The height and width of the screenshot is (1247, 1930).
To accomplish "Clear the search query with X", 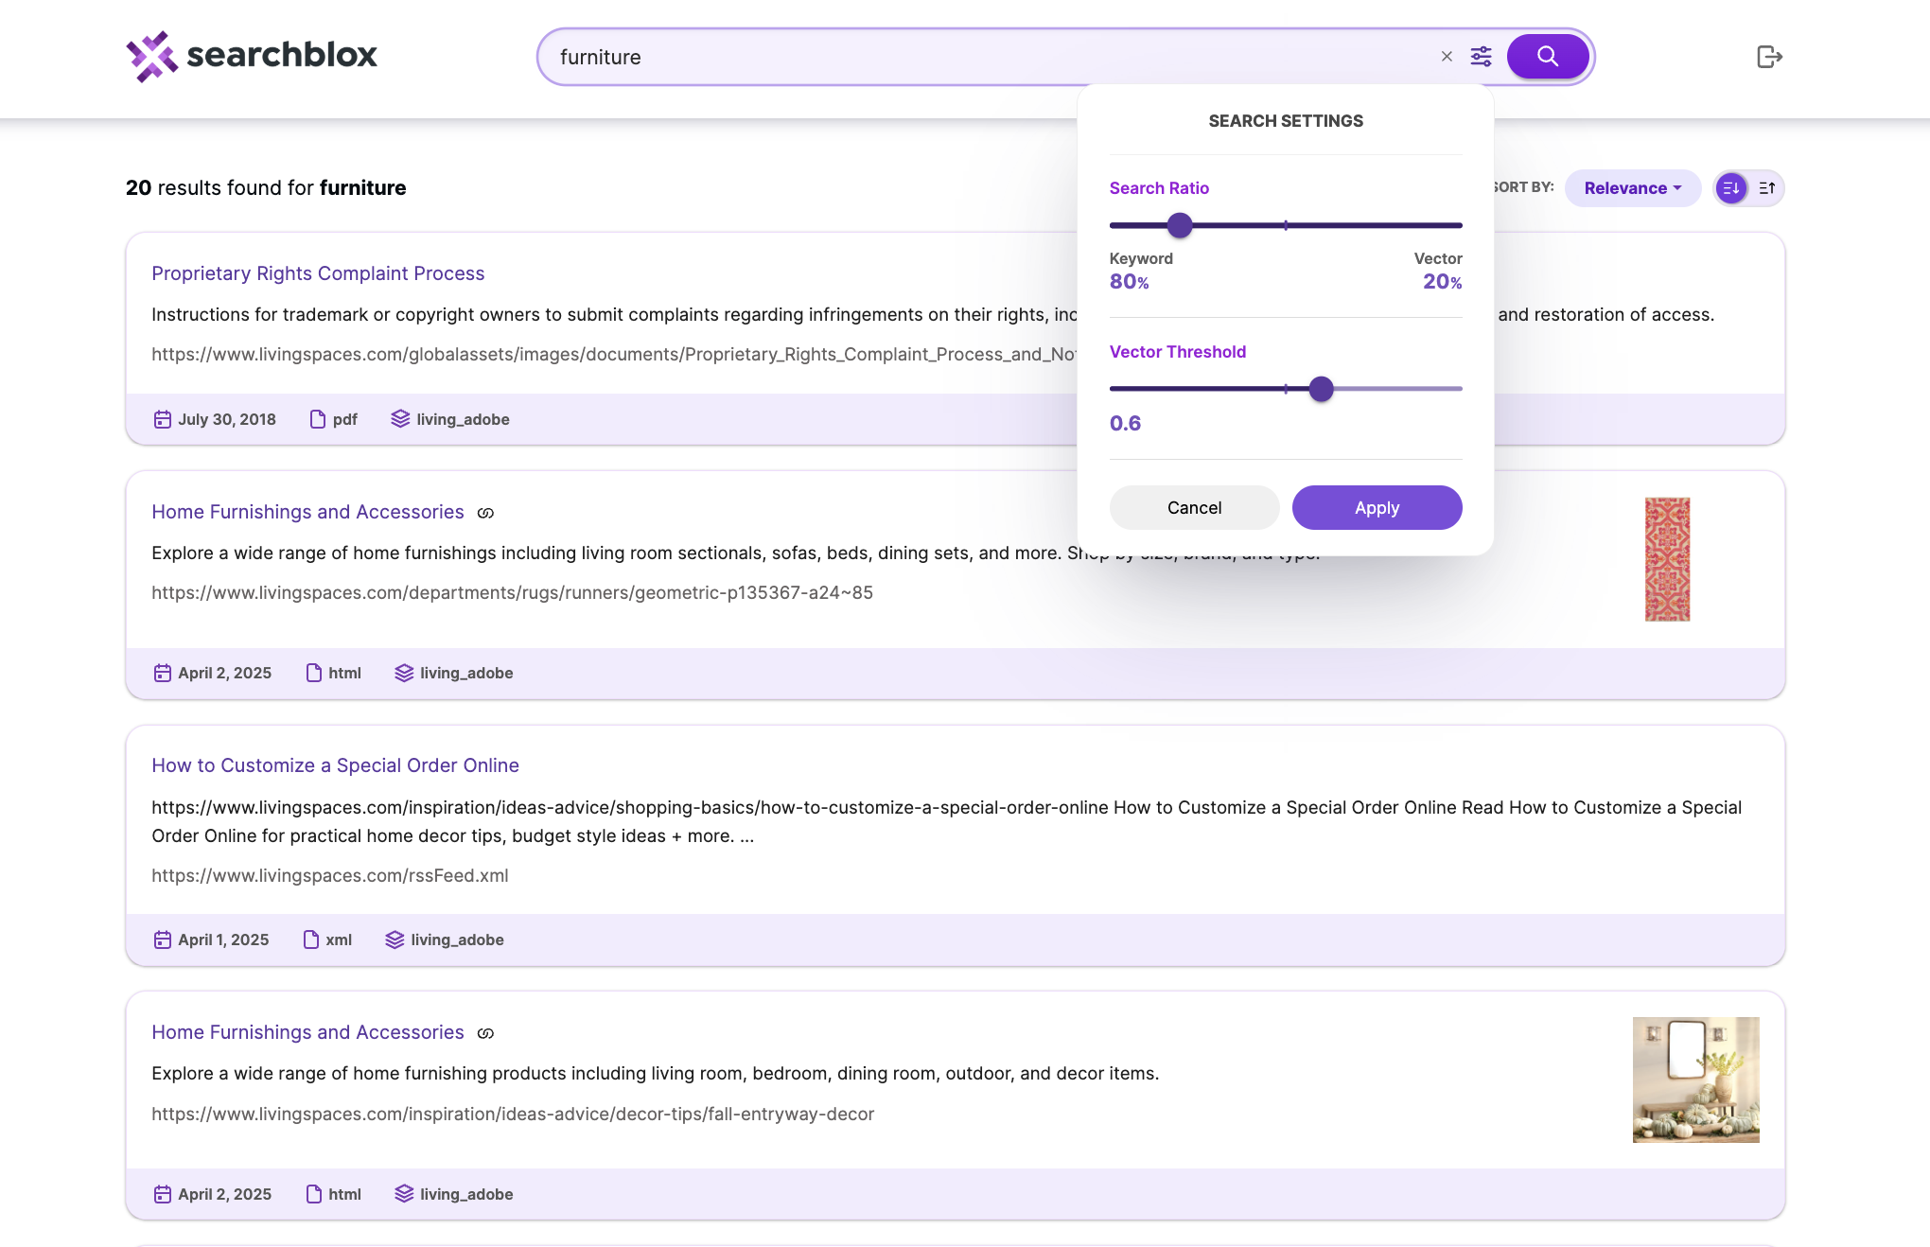I will coord(1447,57).
